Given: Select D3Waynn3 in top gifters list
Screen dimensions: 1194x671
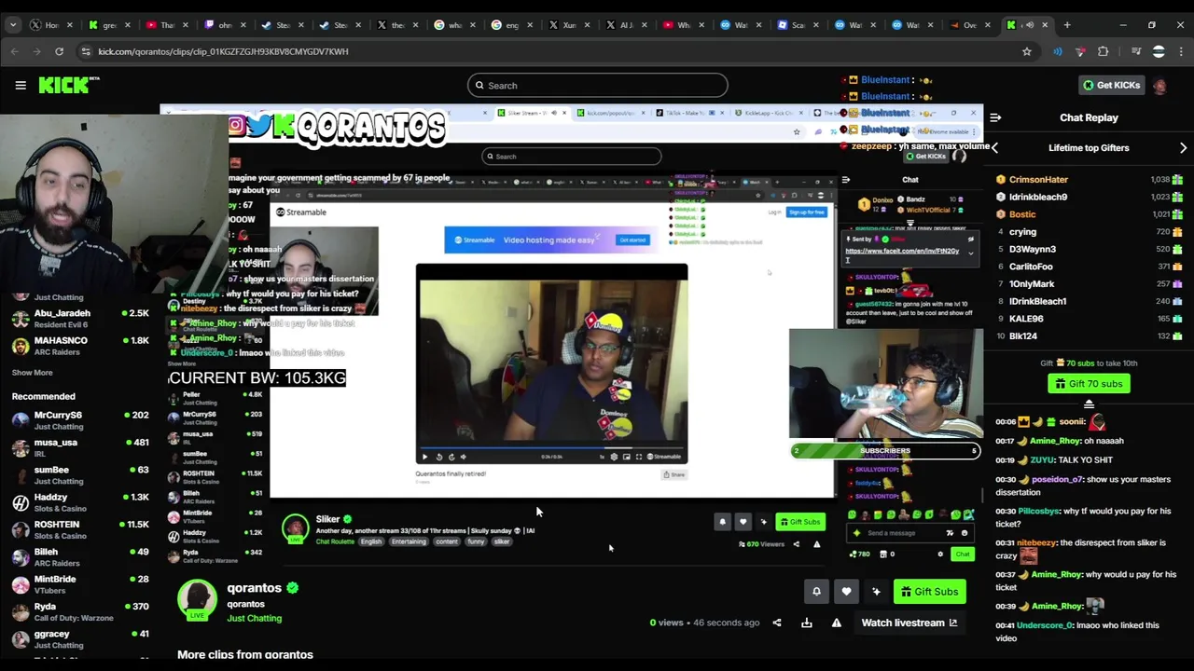Looking at the screenshot, I should [x=1033, y=249].
